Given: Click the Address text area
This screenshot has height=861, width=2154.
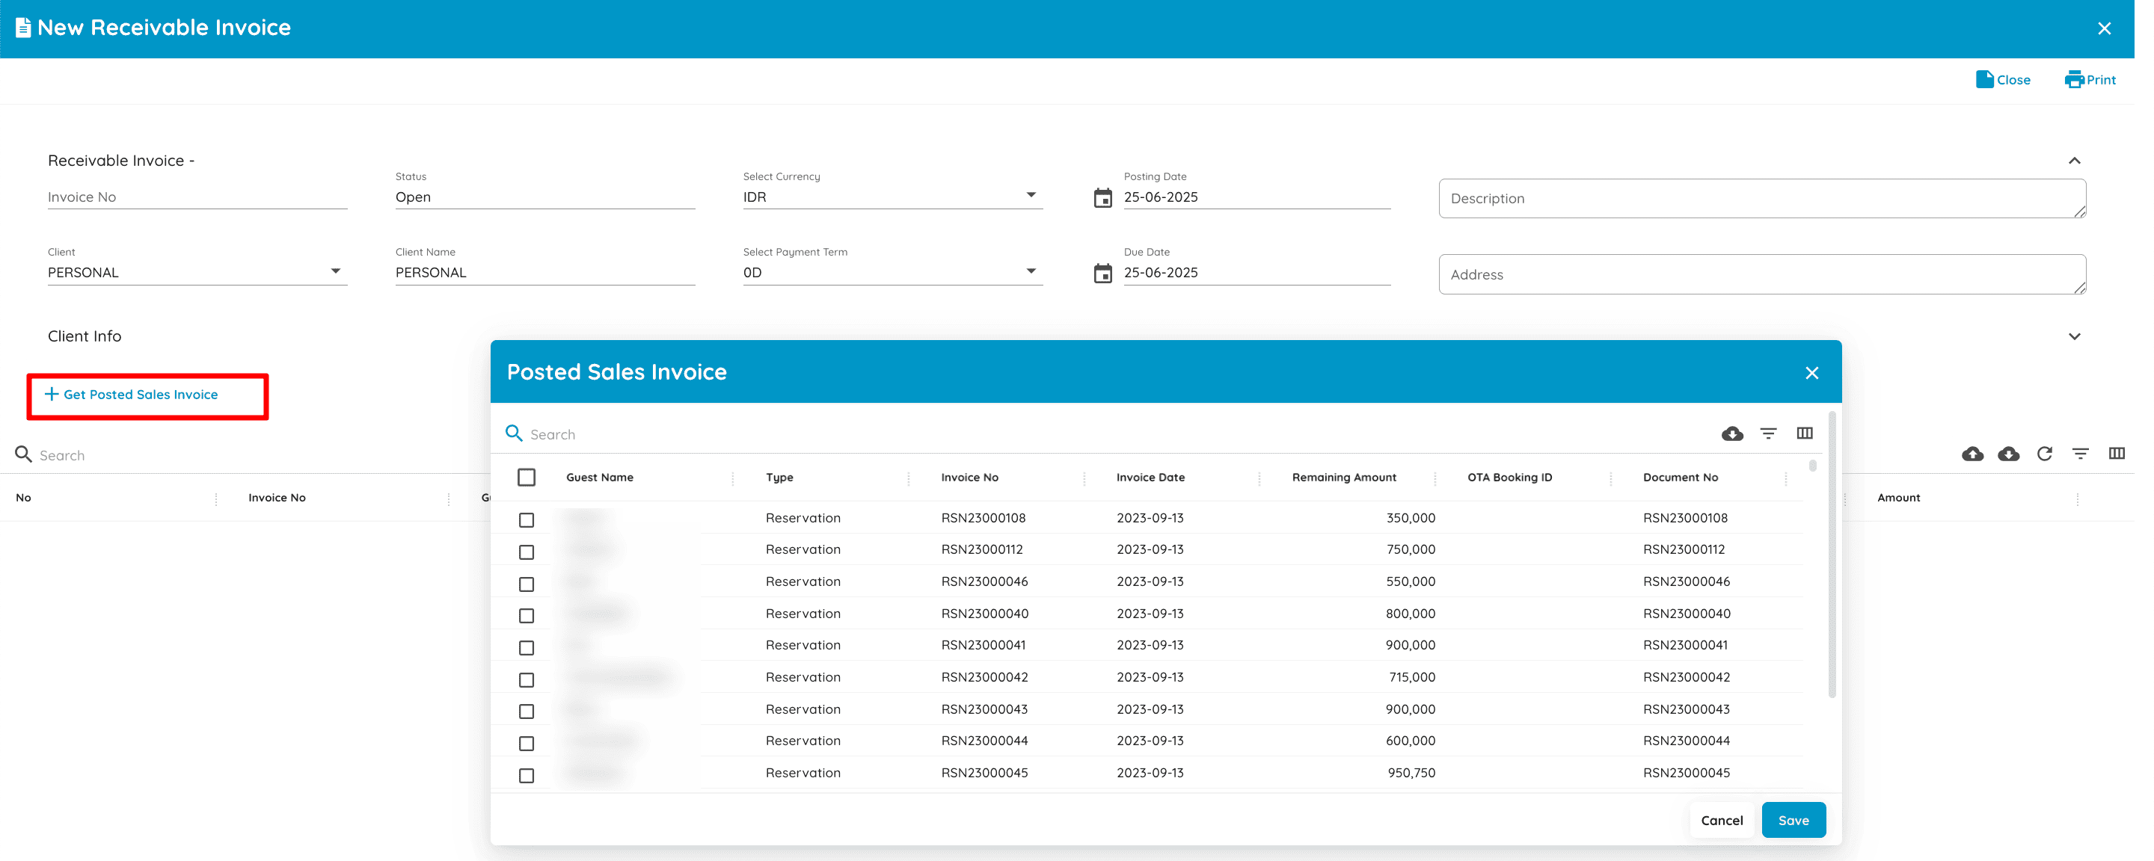Looking at the screenshot, I should tap(1761, 274).
